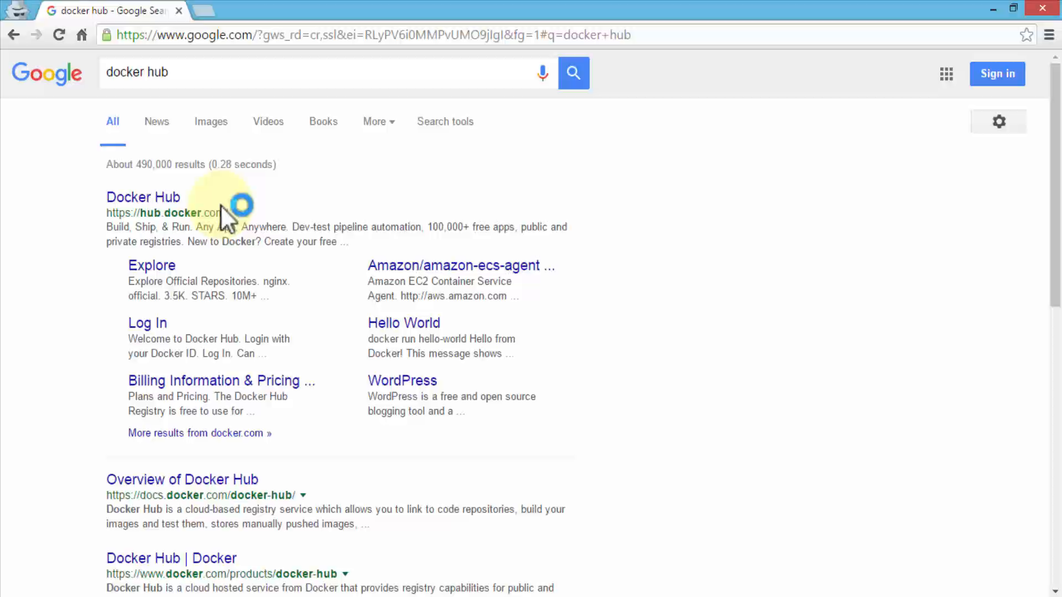1062x597 pixels.
Task: Expand arrow beside docs.docker.com URL
Action: tap(303, 495)
